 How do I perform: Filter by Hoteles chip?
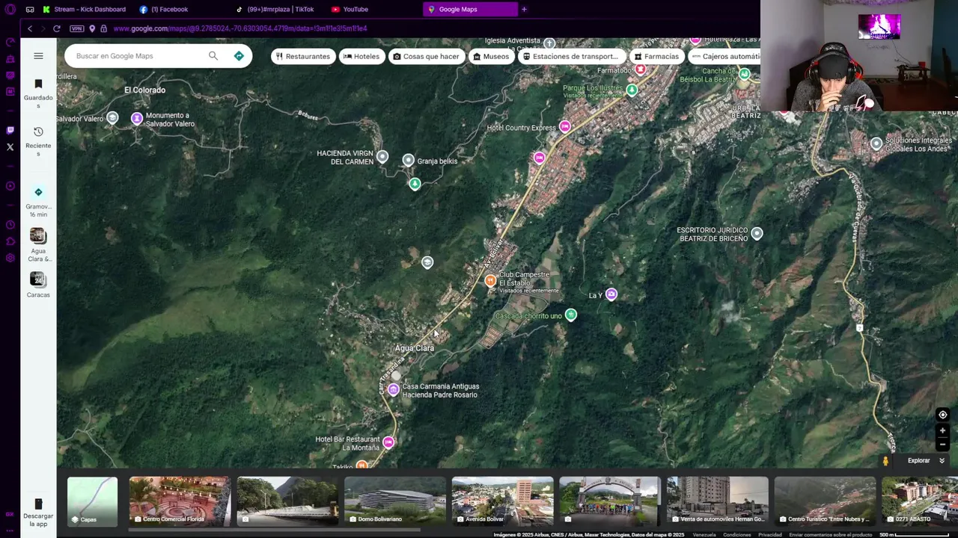[x=361, y=56]
